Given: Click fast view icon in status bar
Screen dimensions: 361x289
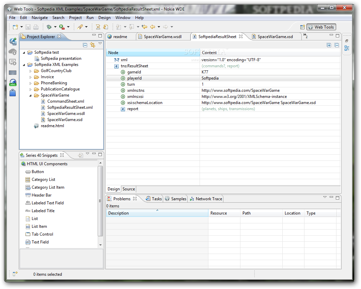Looking at the screenshot, I should point(15,274).
